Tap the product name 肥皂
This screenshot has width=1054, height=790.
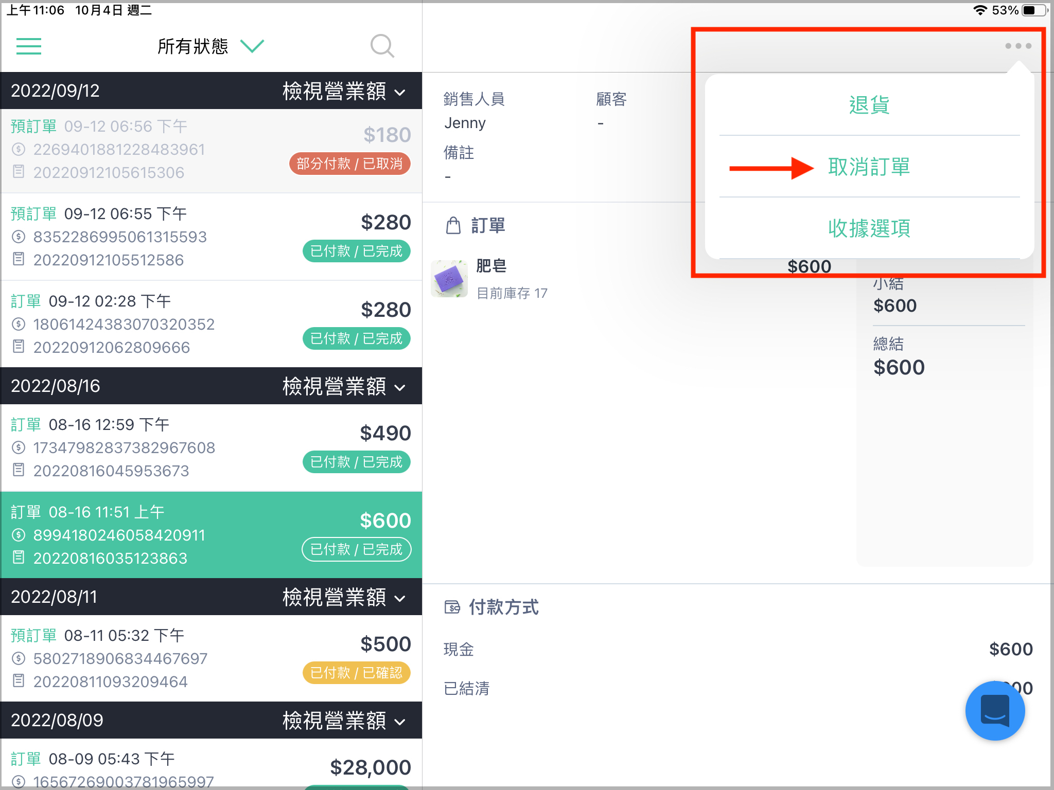491,266
